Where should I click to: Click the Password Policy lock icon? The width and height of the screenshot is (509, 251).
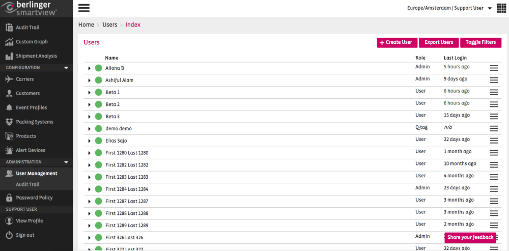pos(9,198)
